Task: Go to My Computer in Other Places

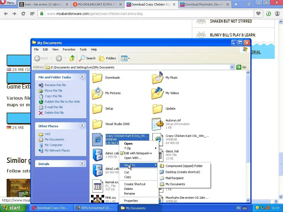Action: point(54,145)
